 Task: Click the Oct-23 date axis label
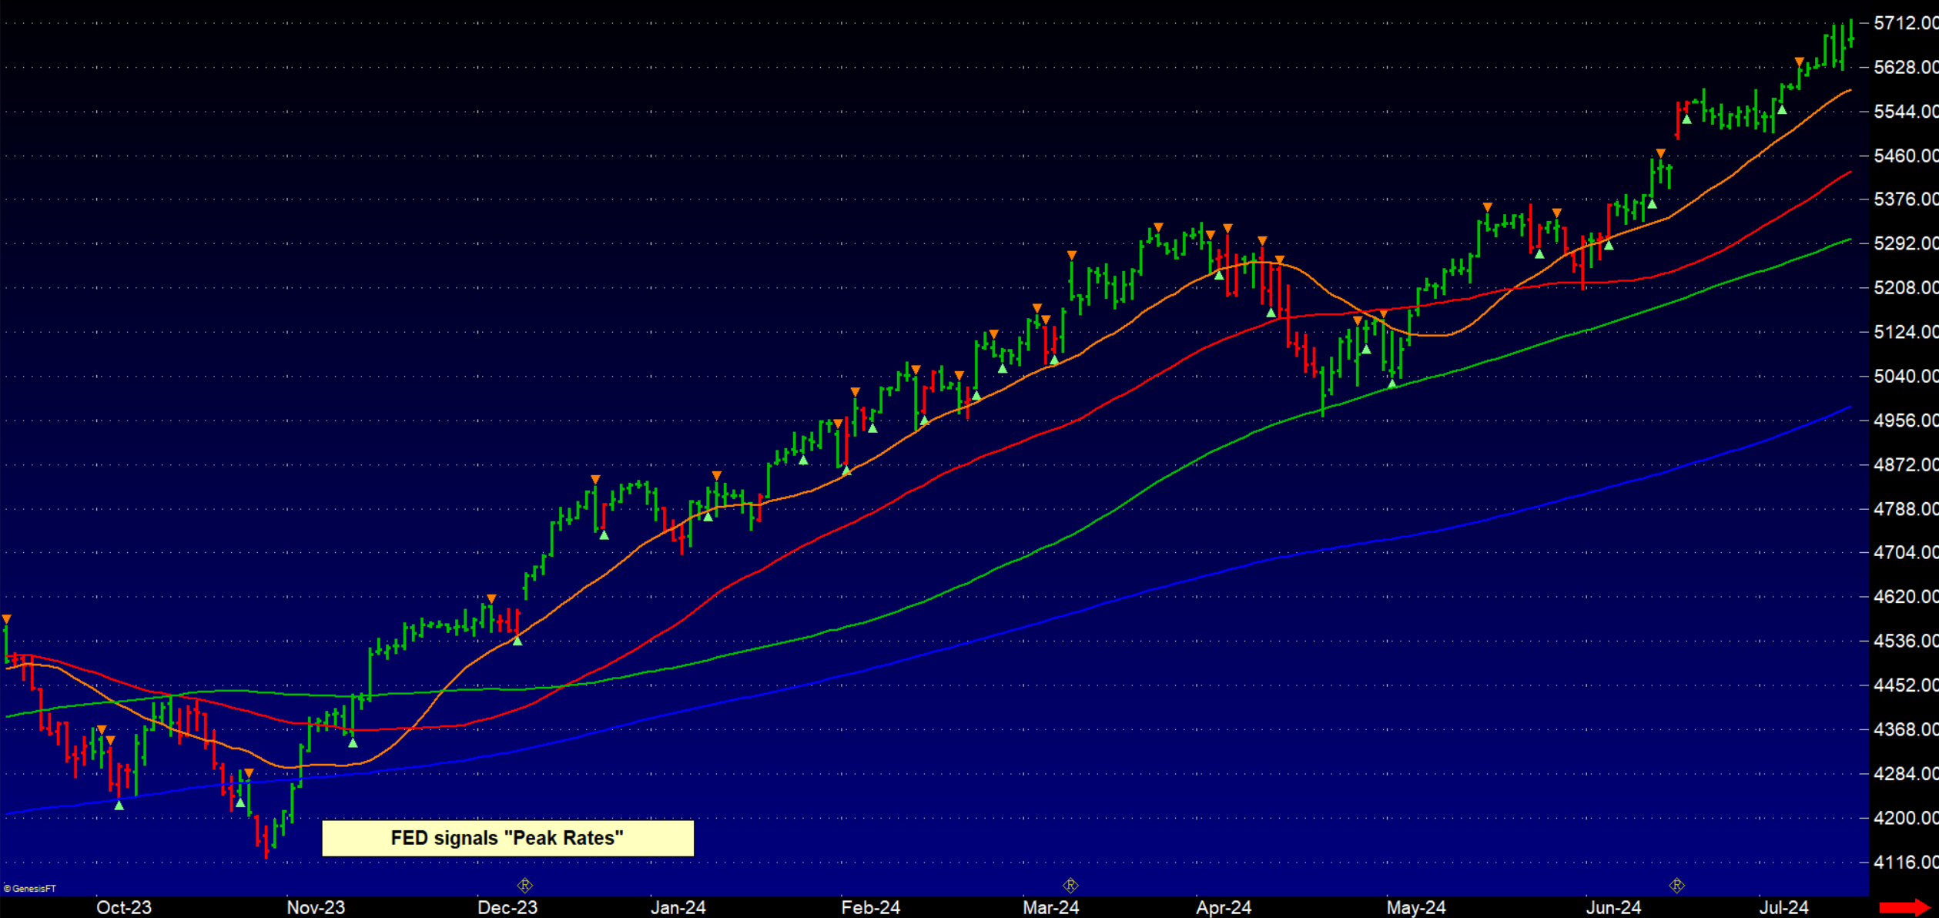click(x=124, y=907)
